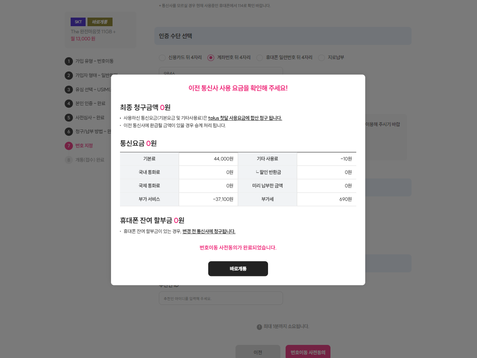Click the 이전 button at the bottom
The width and height of the screenshot is (477, 358).
tap(258, 352)
